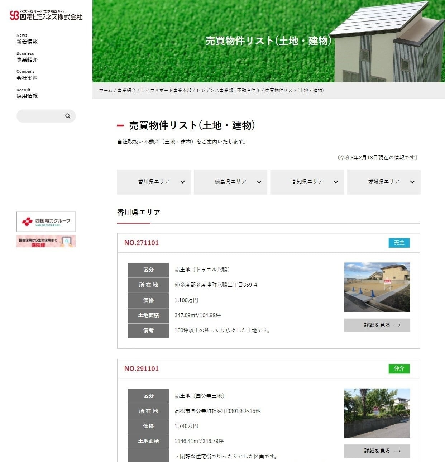Expand the 徳島県エリア dropdown
This screenshot has height=462, width=445.
[230, 182]
